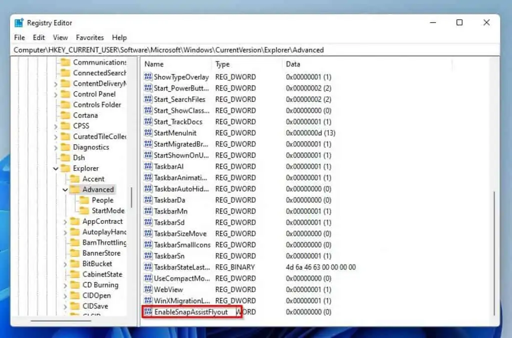Screen dimensions: 512x338
Task: Open the Favorites menu
Action: [x=90, y=37]
